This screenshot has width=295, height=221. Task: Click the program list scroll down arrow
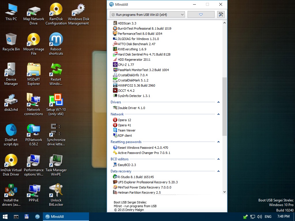[x=224, y=192]
